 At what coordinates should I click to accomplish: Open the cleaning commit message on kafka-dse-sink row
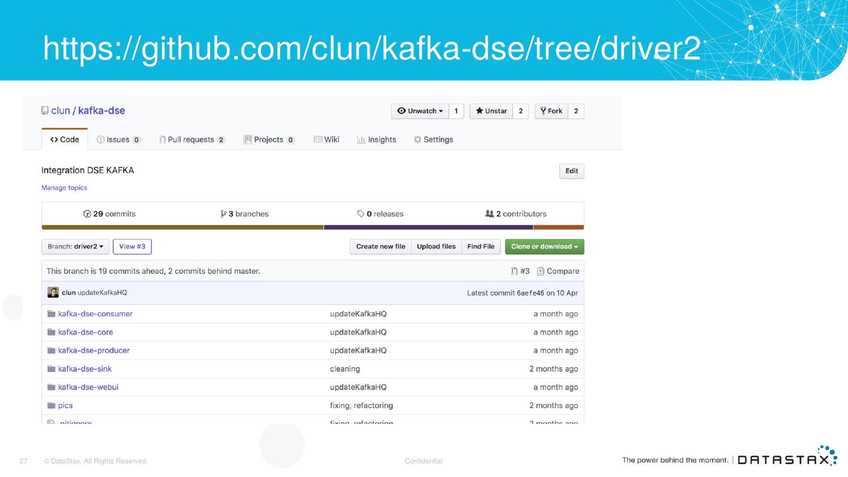(345, 369)
